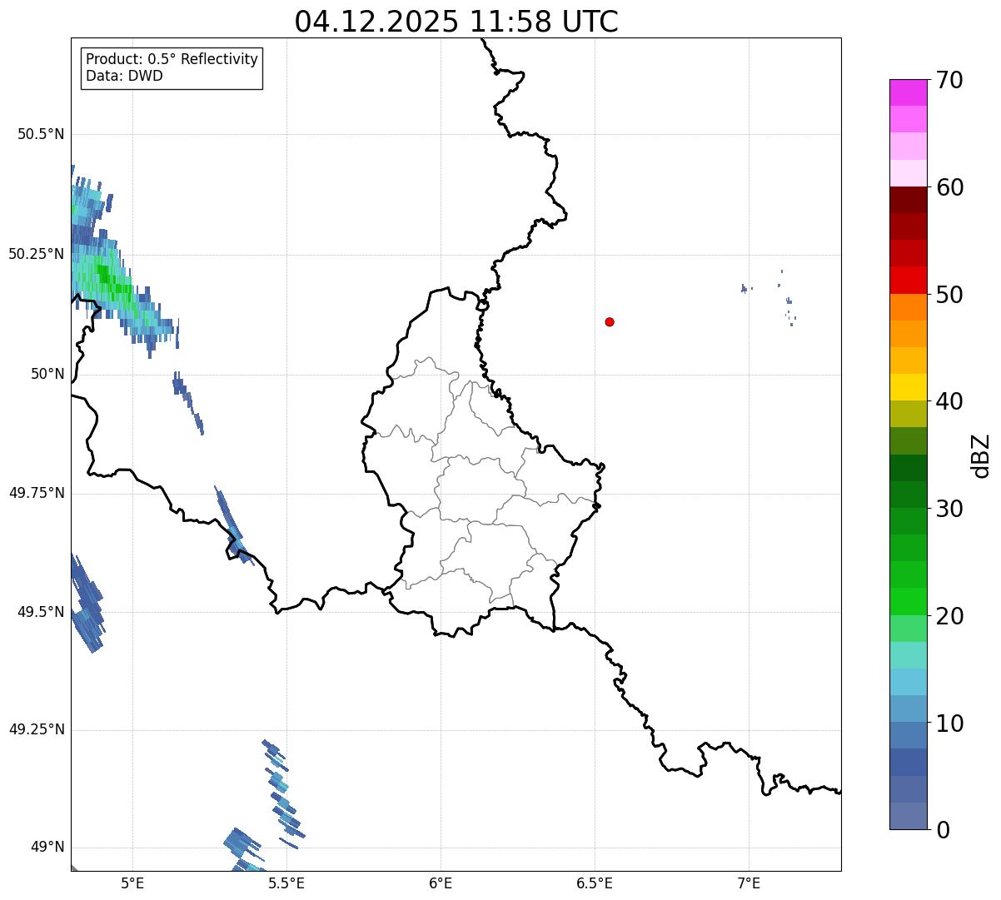Pick the bright green swatch above 20 dBZ
Screen dimensions: 1001x900
point(908,601)
